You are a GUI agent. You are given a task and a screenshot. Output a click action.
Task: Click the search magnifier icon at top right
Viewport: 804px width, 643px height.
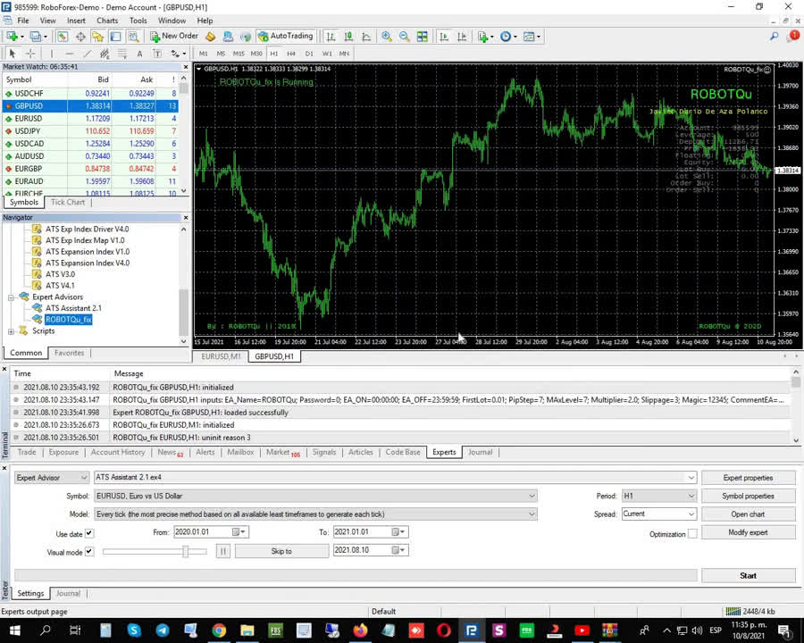click(775, 36)
